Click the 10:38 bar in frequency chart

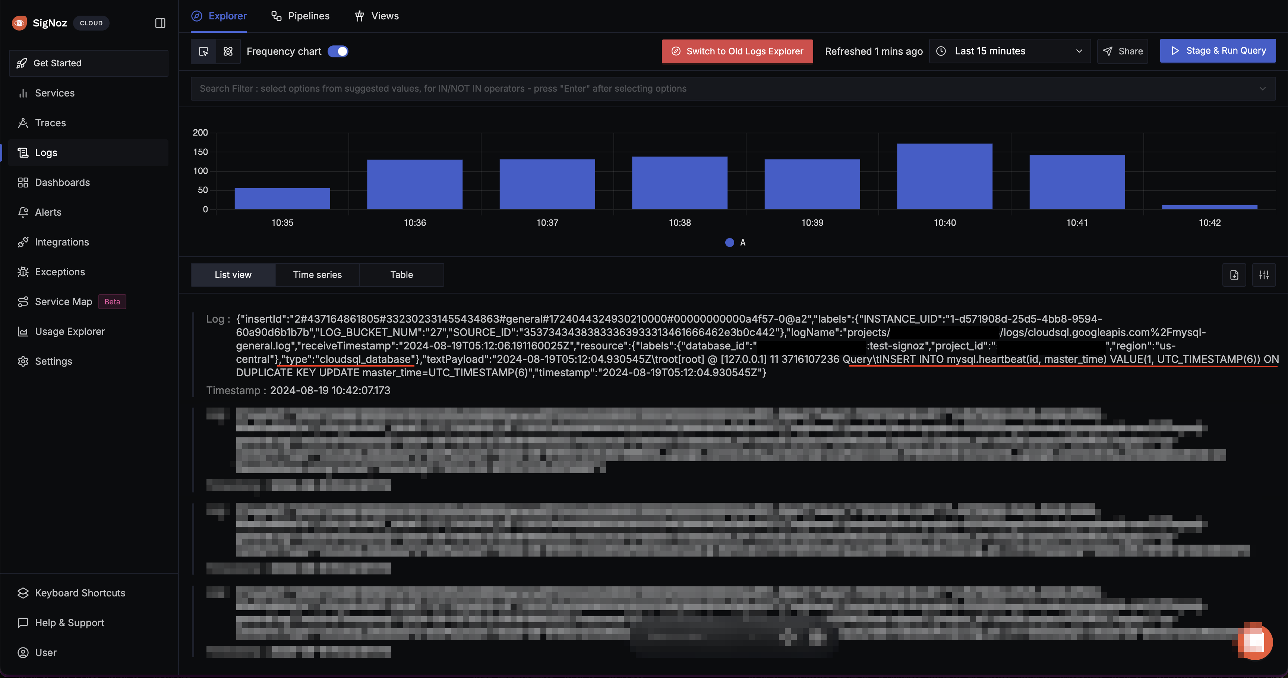[679, 183]
